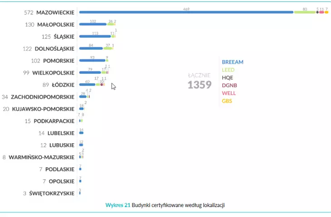Click the HQE legend entry
The width and height of the screenshot is (331, 217).
(x=227, y=78)
